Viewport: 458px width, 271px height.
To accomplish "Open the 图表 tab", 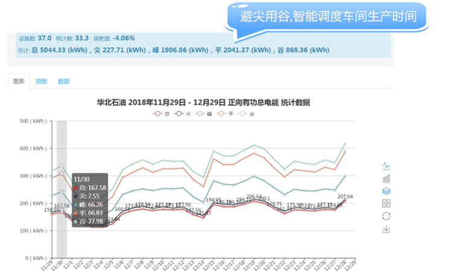I will (x=19, y=81).
